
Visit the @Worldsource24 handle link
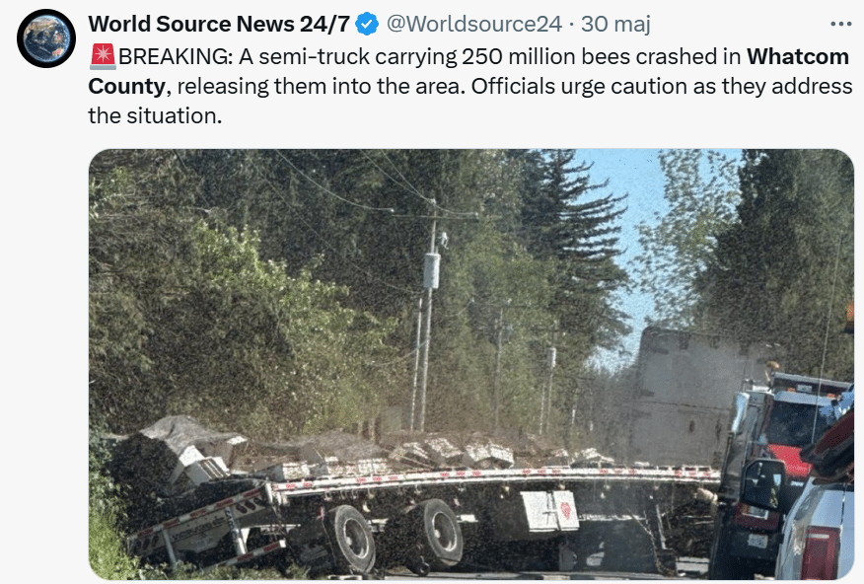(473, 25)
